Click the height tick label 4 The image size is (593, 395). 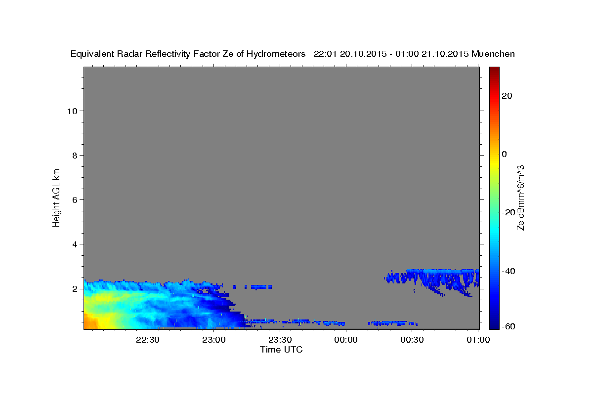tap(74, 244)
